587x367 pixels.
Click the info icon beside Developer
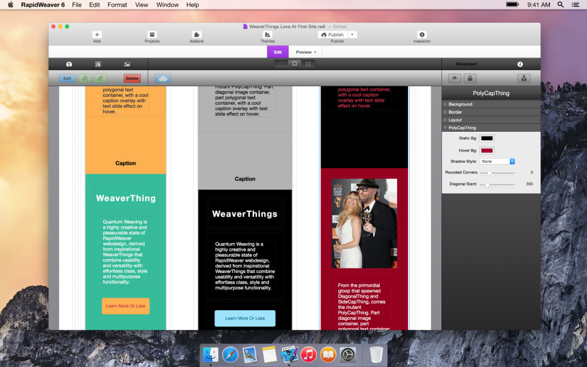[x=520, y=64]
